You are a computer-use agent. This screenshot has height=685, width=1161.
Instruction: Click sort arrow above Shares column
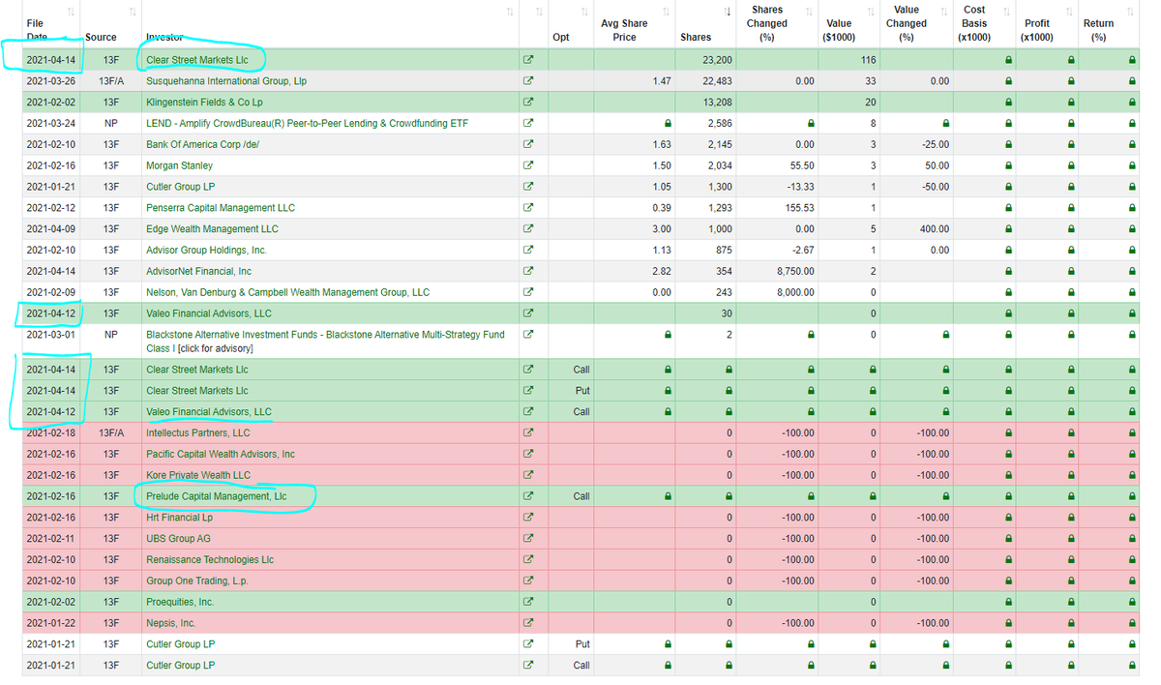click(728, 11)
